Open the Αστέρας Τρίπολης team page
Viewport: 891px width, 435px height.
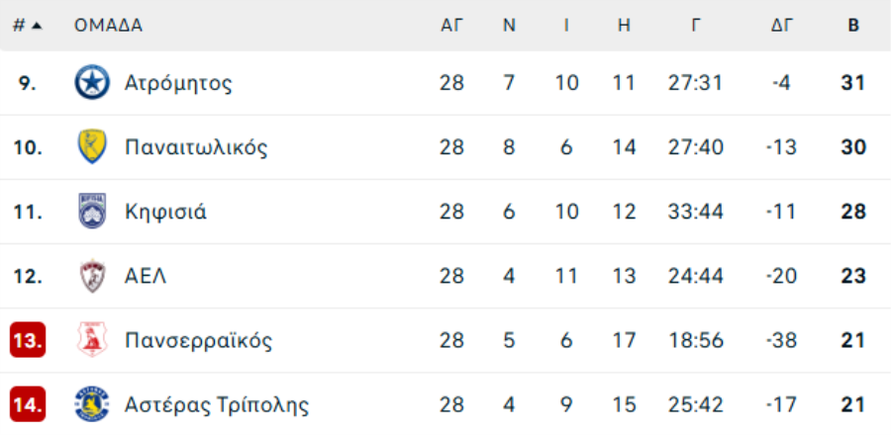point(217,404)
